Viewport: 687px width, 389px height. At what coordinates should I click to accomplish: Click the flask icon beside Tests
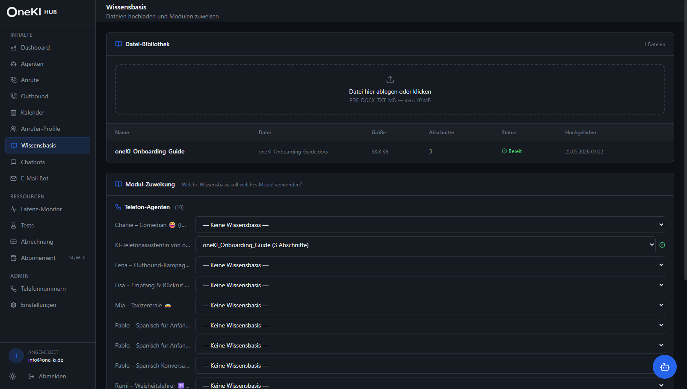click(13, 226)
